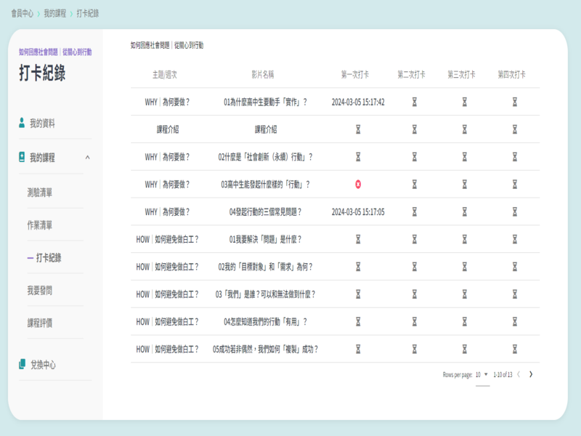581x436 pixels.
Task: Click third check-in hourglass for 05成功若非偶然 row
Action: pos(464,349)
